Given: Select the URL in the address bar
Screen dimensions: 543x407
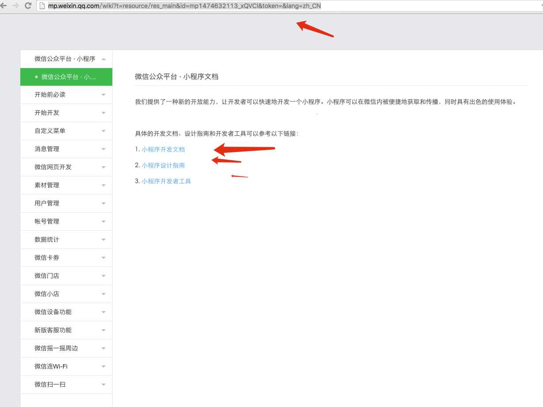Looking at the screenshot, I should click(x=184, y=6).
